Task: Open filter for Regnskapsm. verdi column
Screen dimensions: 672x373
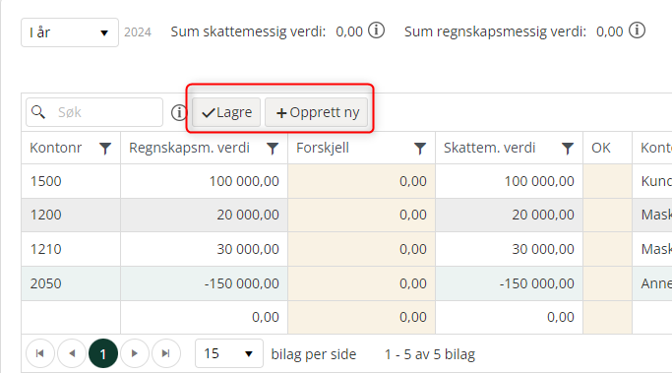Action: [273, 149]
